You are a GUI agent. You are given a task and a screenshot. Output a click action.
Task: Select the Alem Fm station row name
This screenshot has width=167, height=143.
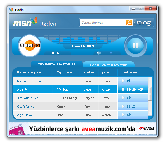(x=23, y=90)
